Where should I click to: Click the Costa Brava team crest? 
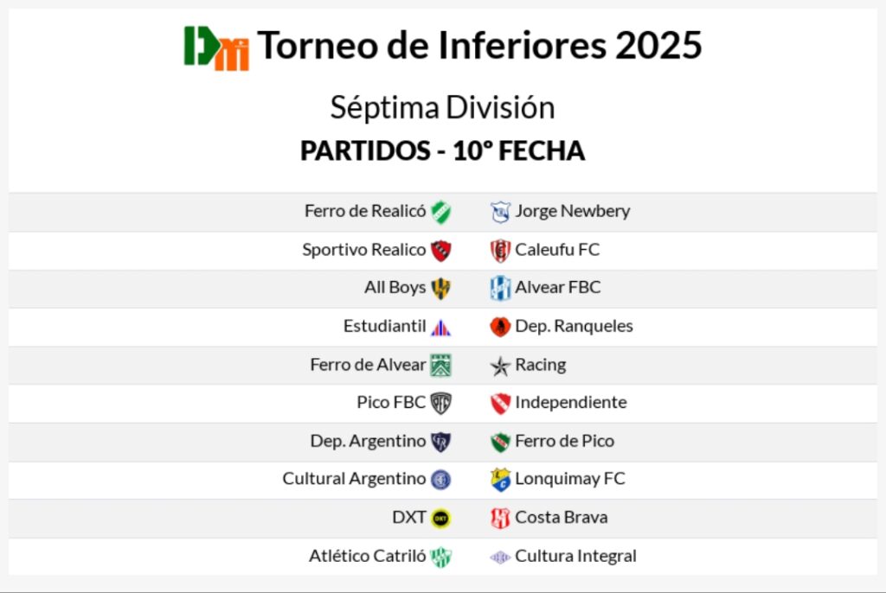click(x=500, y=518)
